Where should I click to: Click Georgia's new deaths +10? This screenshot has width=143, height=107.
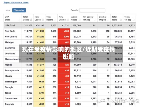coord(67,87)
